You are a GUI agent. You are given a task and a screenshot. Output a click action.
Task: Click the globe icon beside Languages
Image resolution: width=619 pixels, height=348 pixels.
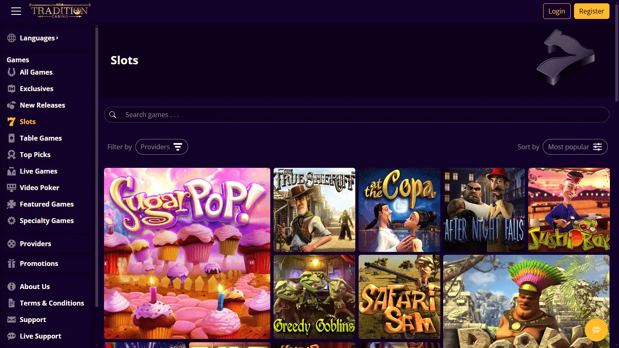coord(12,38)
